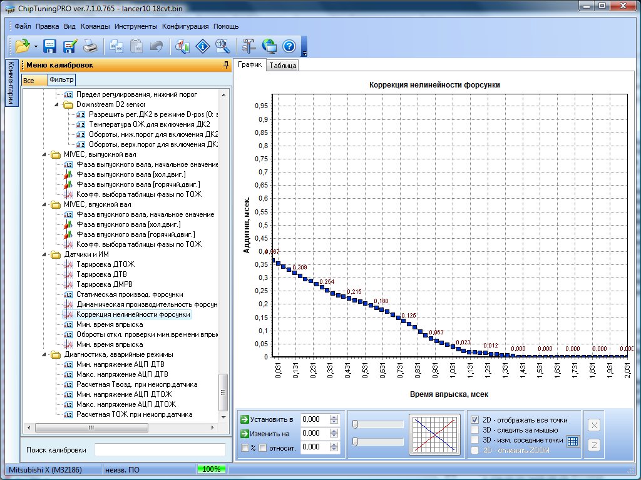Click the Save As floppy-with-pencil icon

tap(69, 46)
